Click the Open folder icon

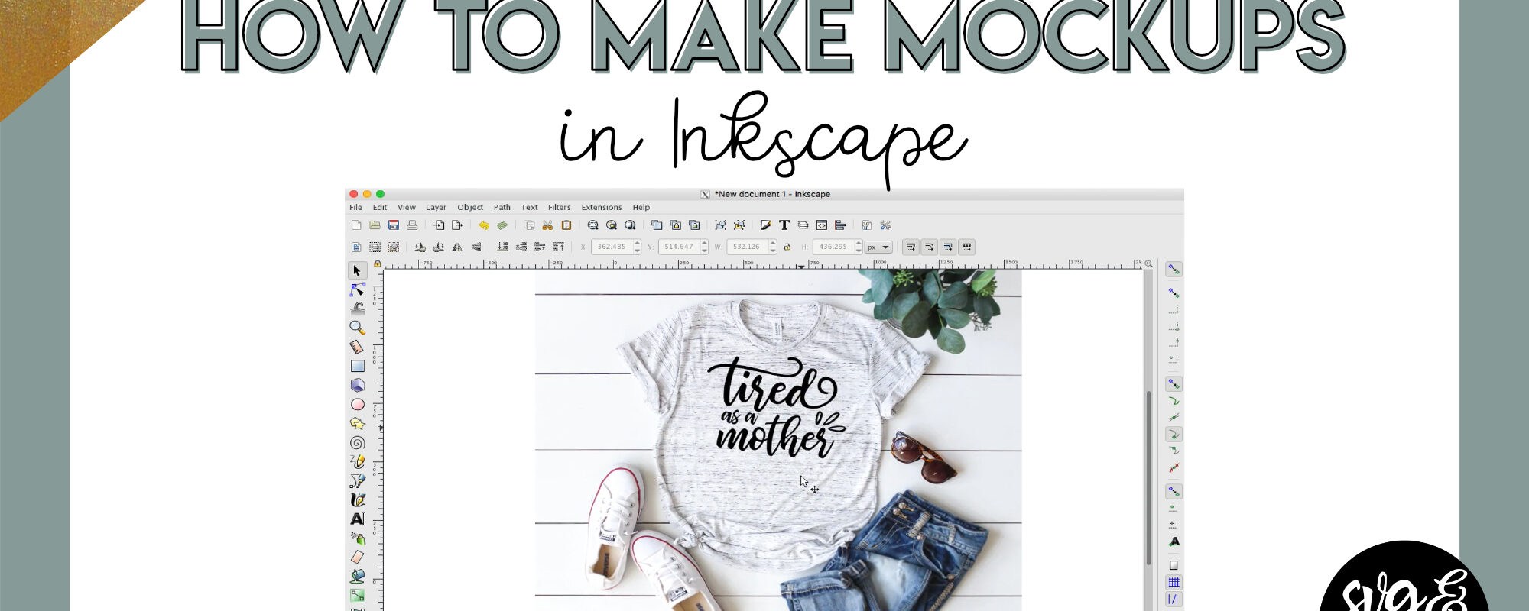click(375, 225)
